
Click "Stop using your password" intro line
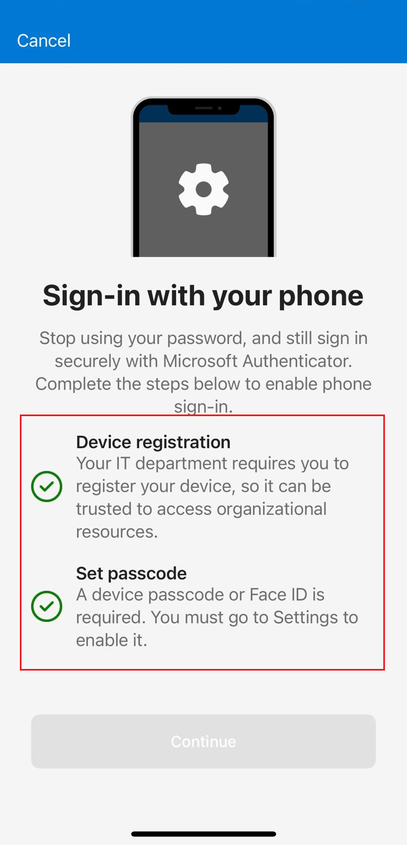pos(136,338)
